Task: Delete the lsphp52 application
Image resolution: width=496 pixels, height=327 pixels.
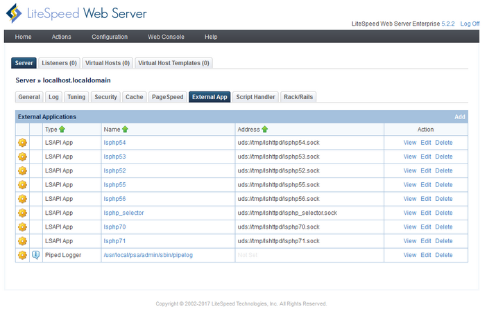Action: pyautogui.click(x=444, y=171)
